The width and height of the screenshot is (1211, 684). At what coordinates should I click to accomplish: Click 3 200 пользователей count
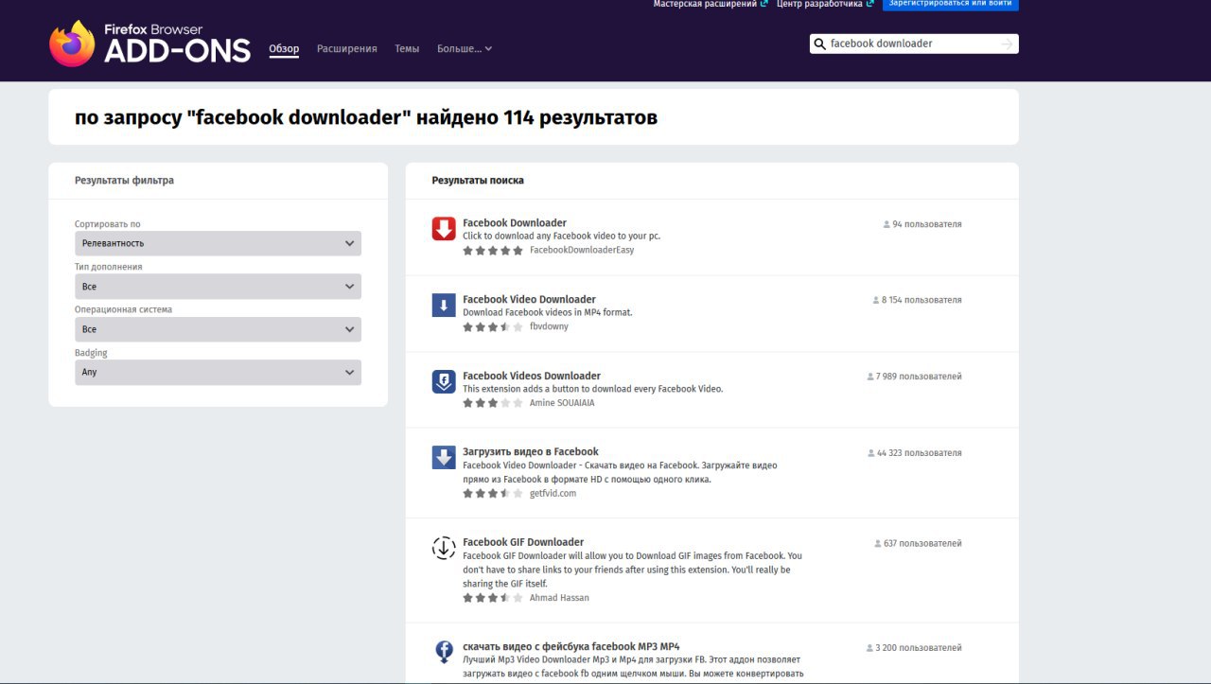tap(919, 648)
